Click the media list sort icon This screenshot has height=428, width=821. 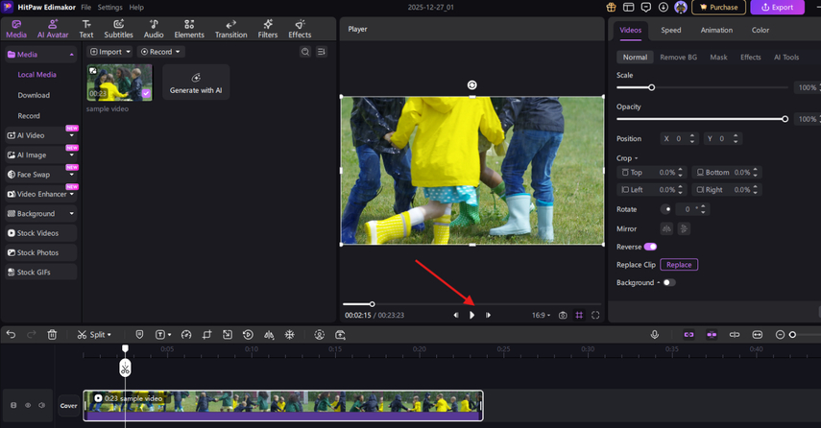(x=322, y=52)
